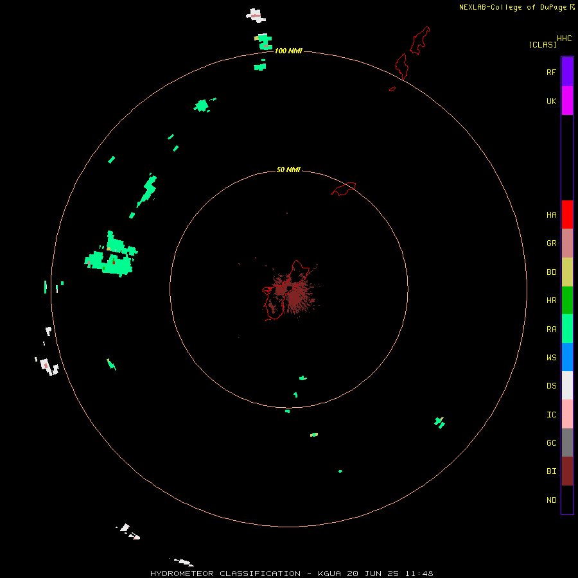Click the HHC product code label

564,39
